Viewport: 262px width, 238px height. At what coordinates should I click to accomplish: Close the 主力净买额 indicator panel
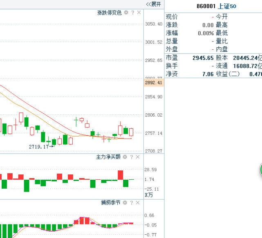[138, 157]
